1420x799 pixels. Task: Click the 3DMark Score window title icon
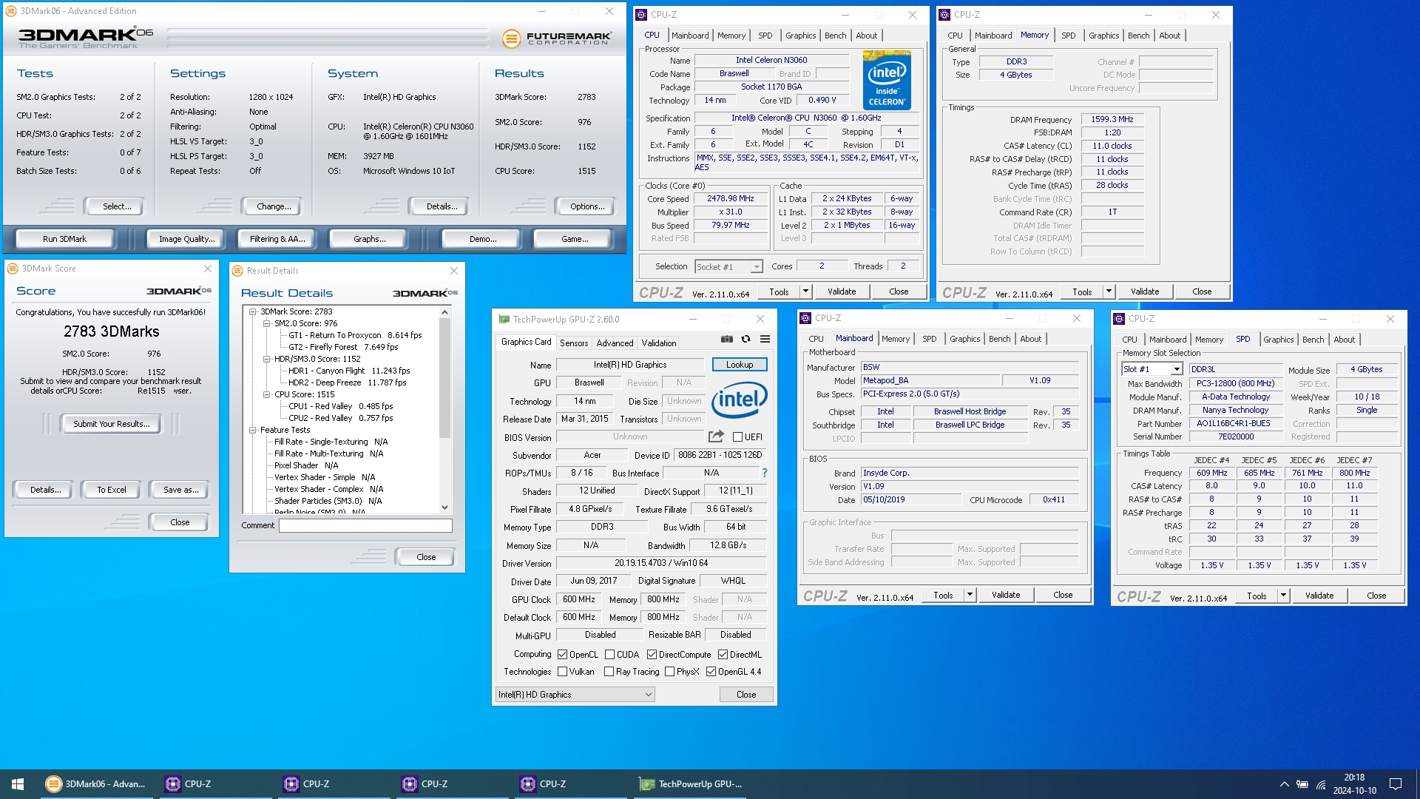13,269
